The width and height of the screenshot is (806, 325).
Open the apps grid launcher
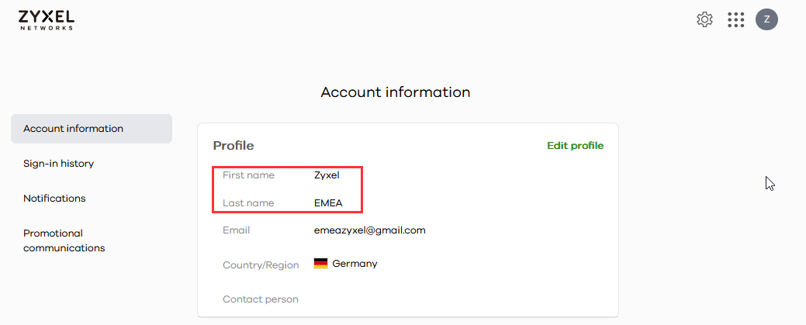coord(735,20)
